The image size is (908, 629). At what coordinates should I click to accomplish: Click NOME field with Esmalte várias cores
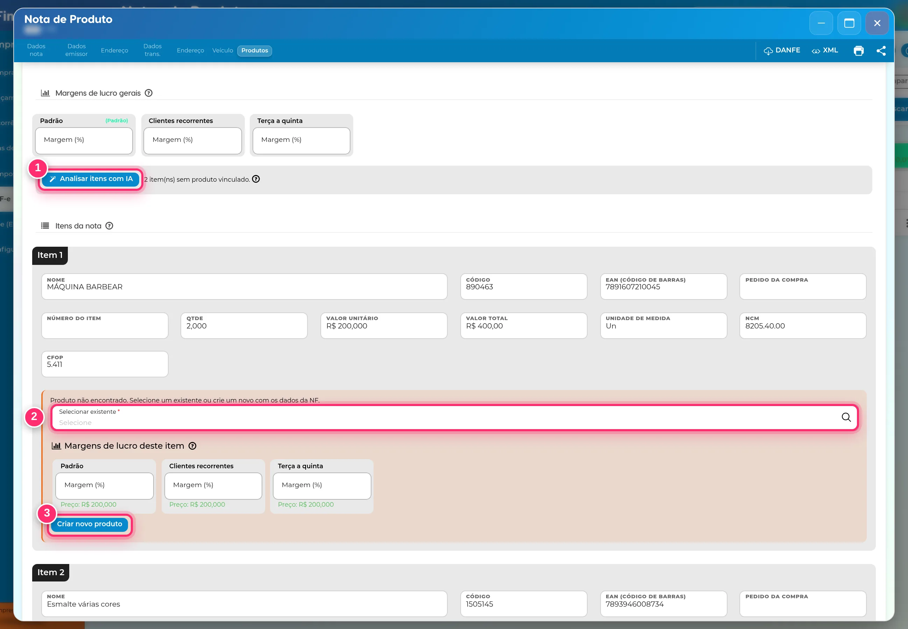244,603
